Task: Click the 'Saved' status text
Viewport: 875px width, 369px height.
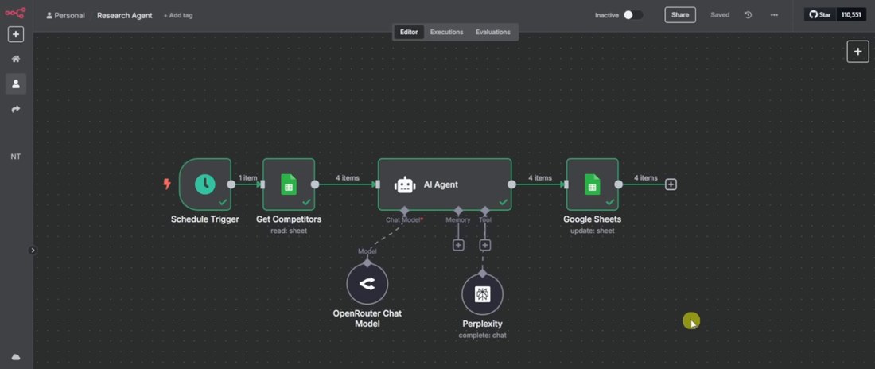Action: (720, 15)
